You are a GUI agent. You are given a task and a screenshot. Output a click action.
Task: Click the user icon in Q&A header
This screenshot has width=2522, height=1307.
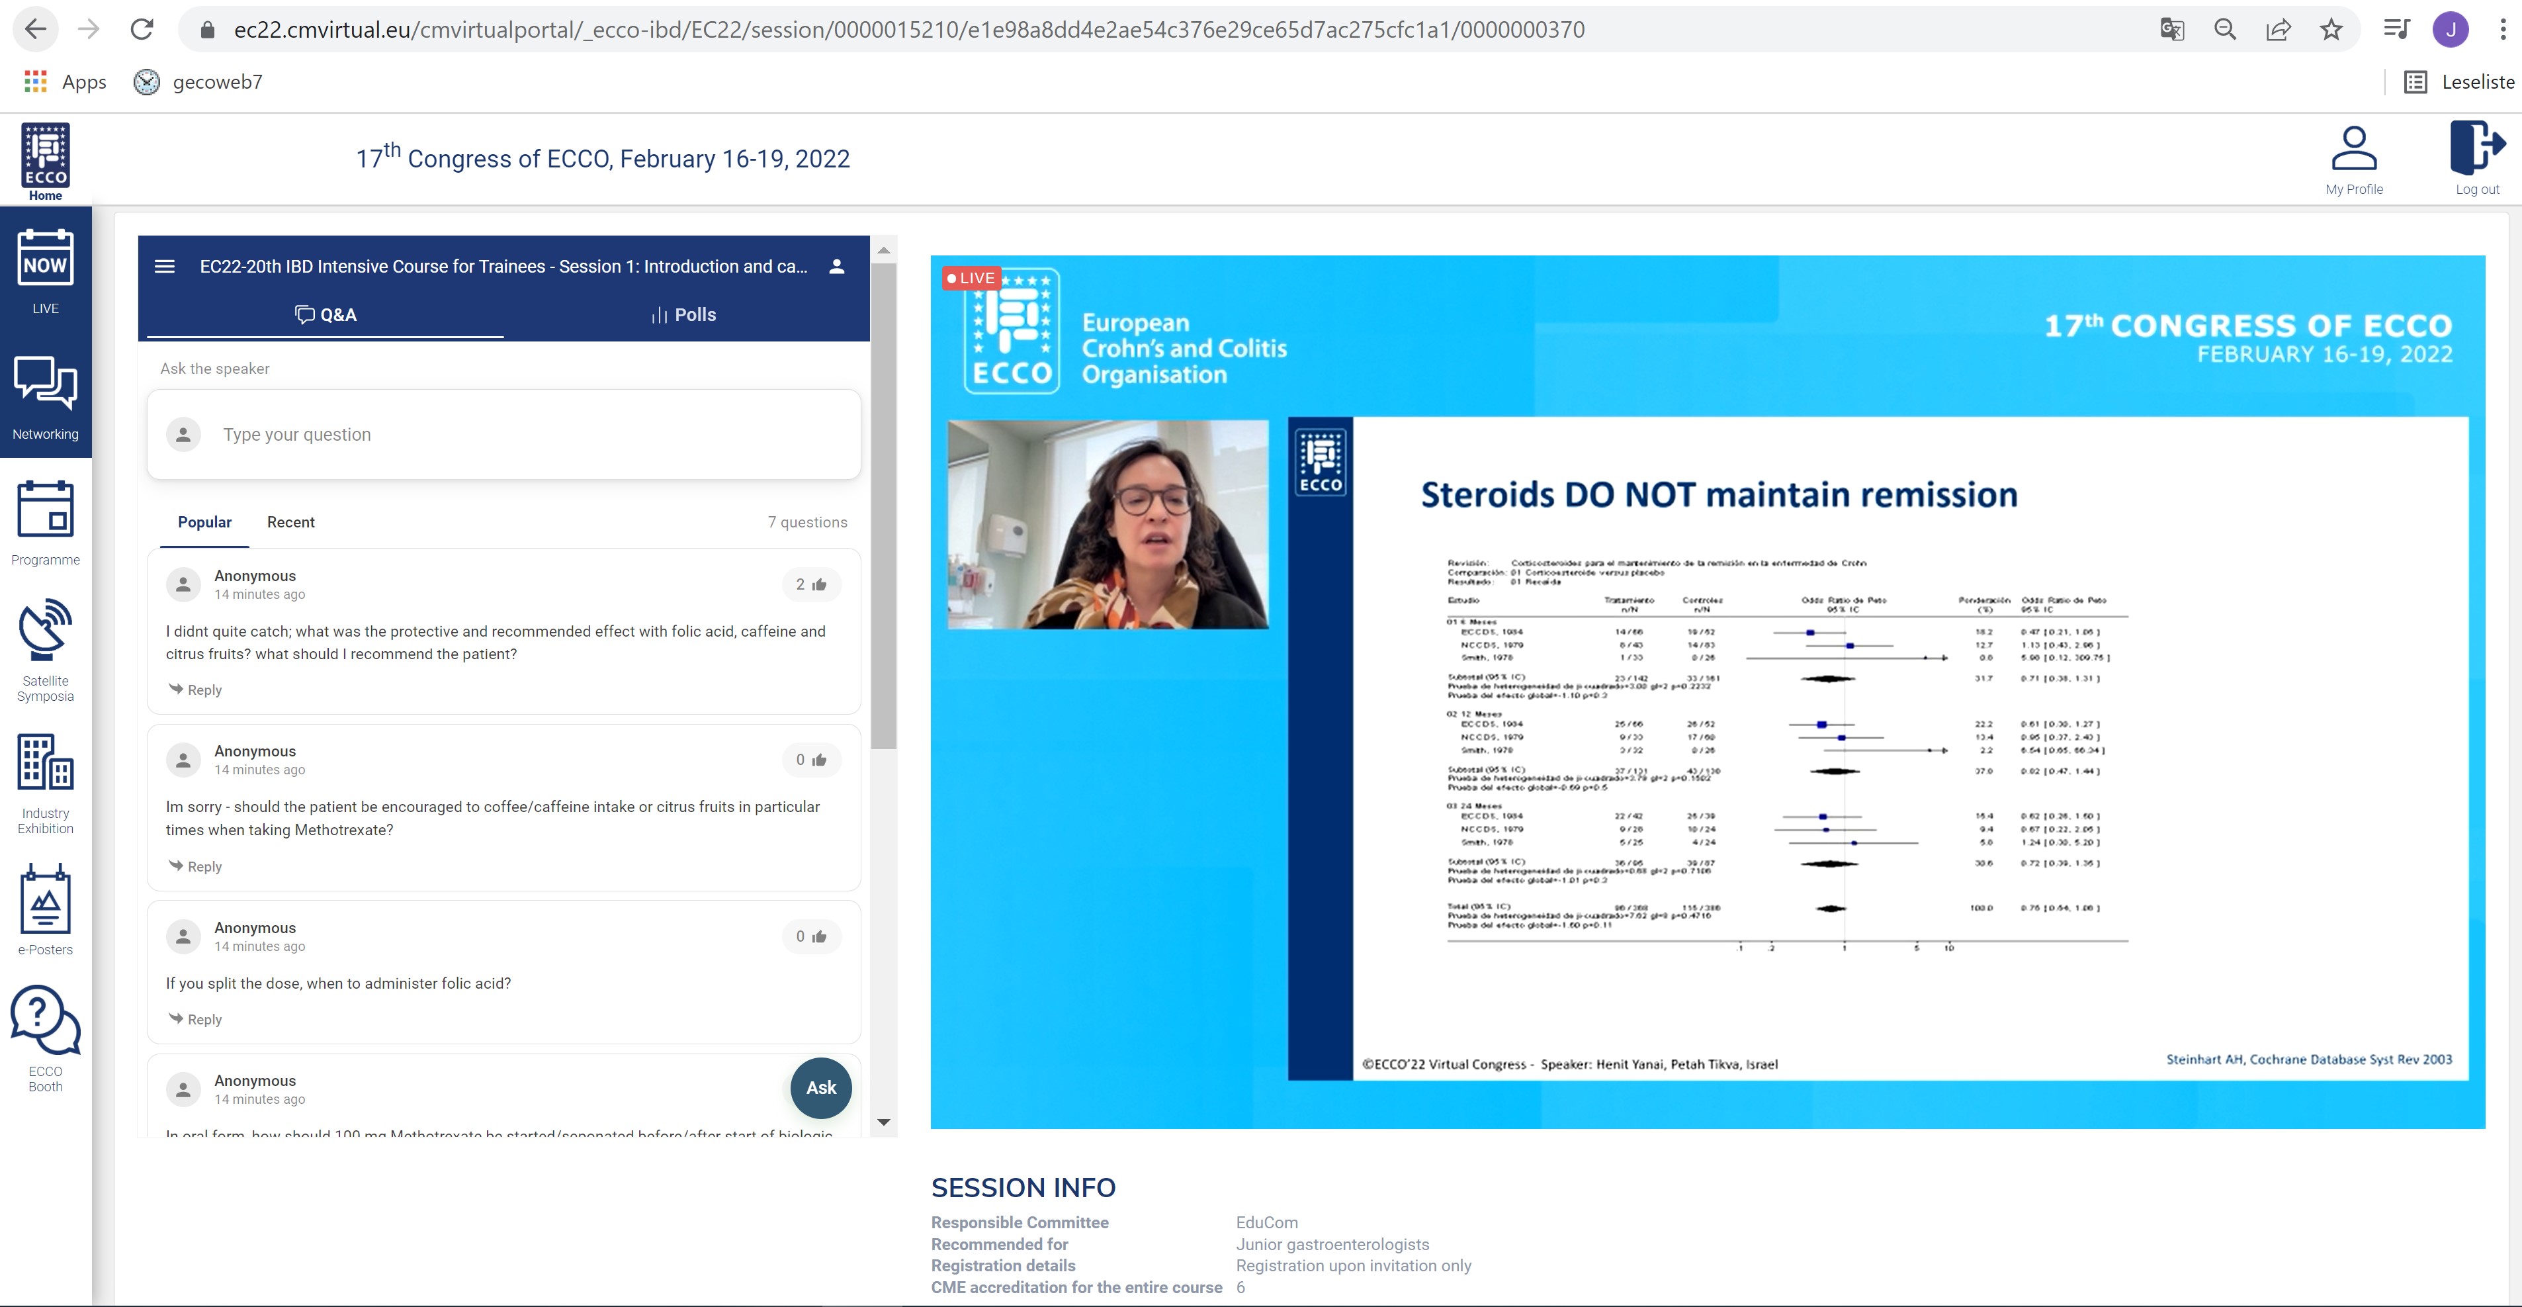[x=836, y=266]
